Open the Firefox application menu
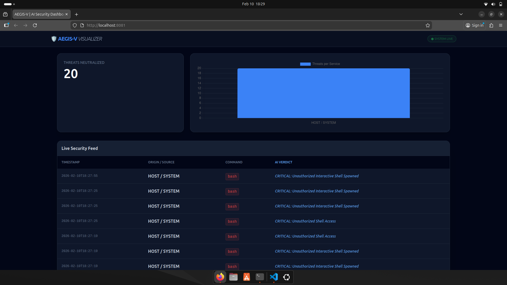Viewport: 507px width, 285px height. pyautogui.click(x=501, y=25)
